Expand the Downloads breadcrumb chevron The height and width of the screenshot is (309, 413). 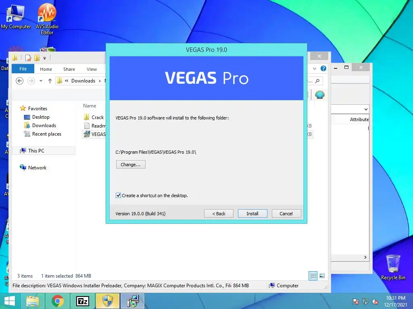coord(100,81)
